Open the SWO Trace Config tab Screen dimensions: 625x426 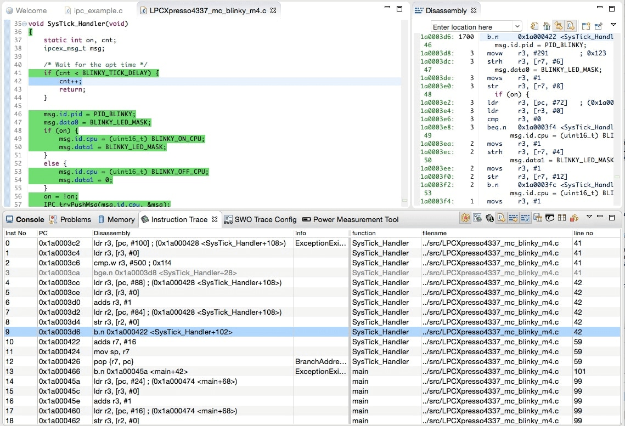tap(261, 219)
